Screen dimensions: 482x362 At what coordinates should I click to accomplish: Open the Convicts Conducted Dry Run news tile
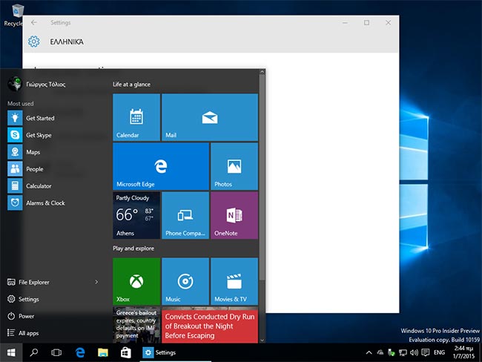click(210, 325)
